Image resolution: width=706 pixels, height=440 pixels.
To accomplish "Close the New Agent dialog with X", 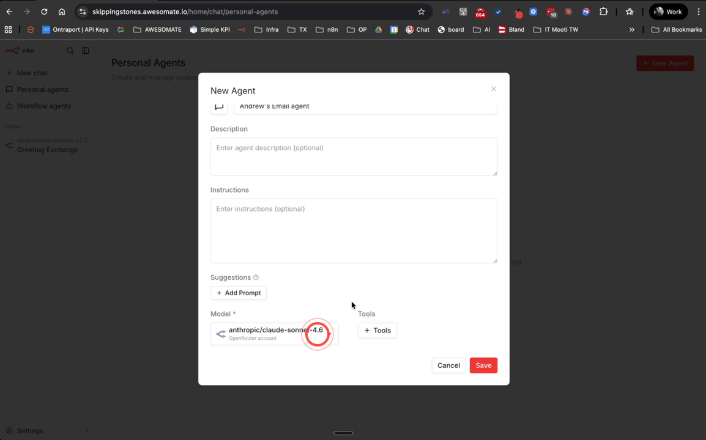I will point(494,89).
